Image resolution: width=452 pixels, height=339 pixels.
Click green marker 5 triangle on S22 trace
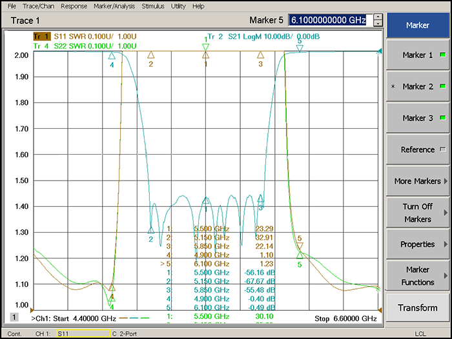click(x=300, y=255)
